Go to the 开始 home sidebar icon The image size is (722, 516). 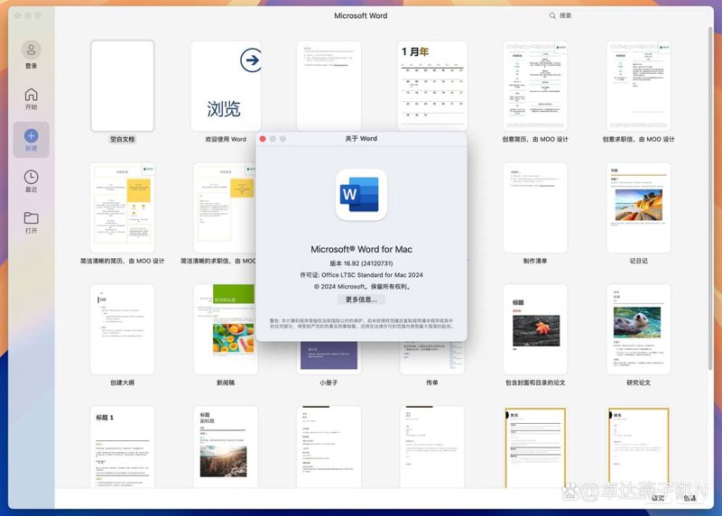coord(31,95)
